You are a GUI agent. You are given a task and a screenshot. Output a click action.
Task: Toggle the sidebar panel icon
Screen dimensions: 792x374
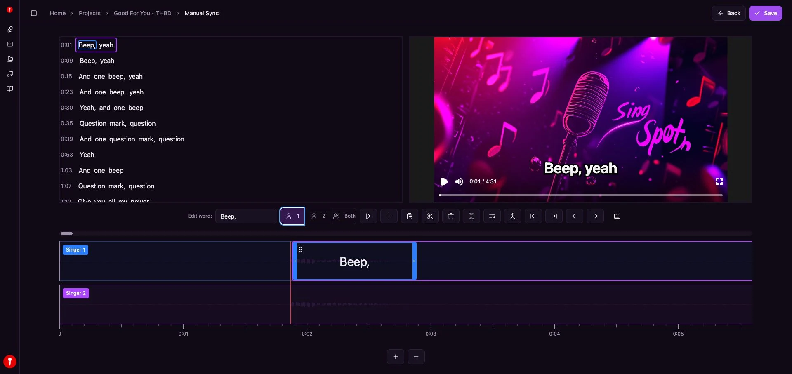tap(34, 13)
